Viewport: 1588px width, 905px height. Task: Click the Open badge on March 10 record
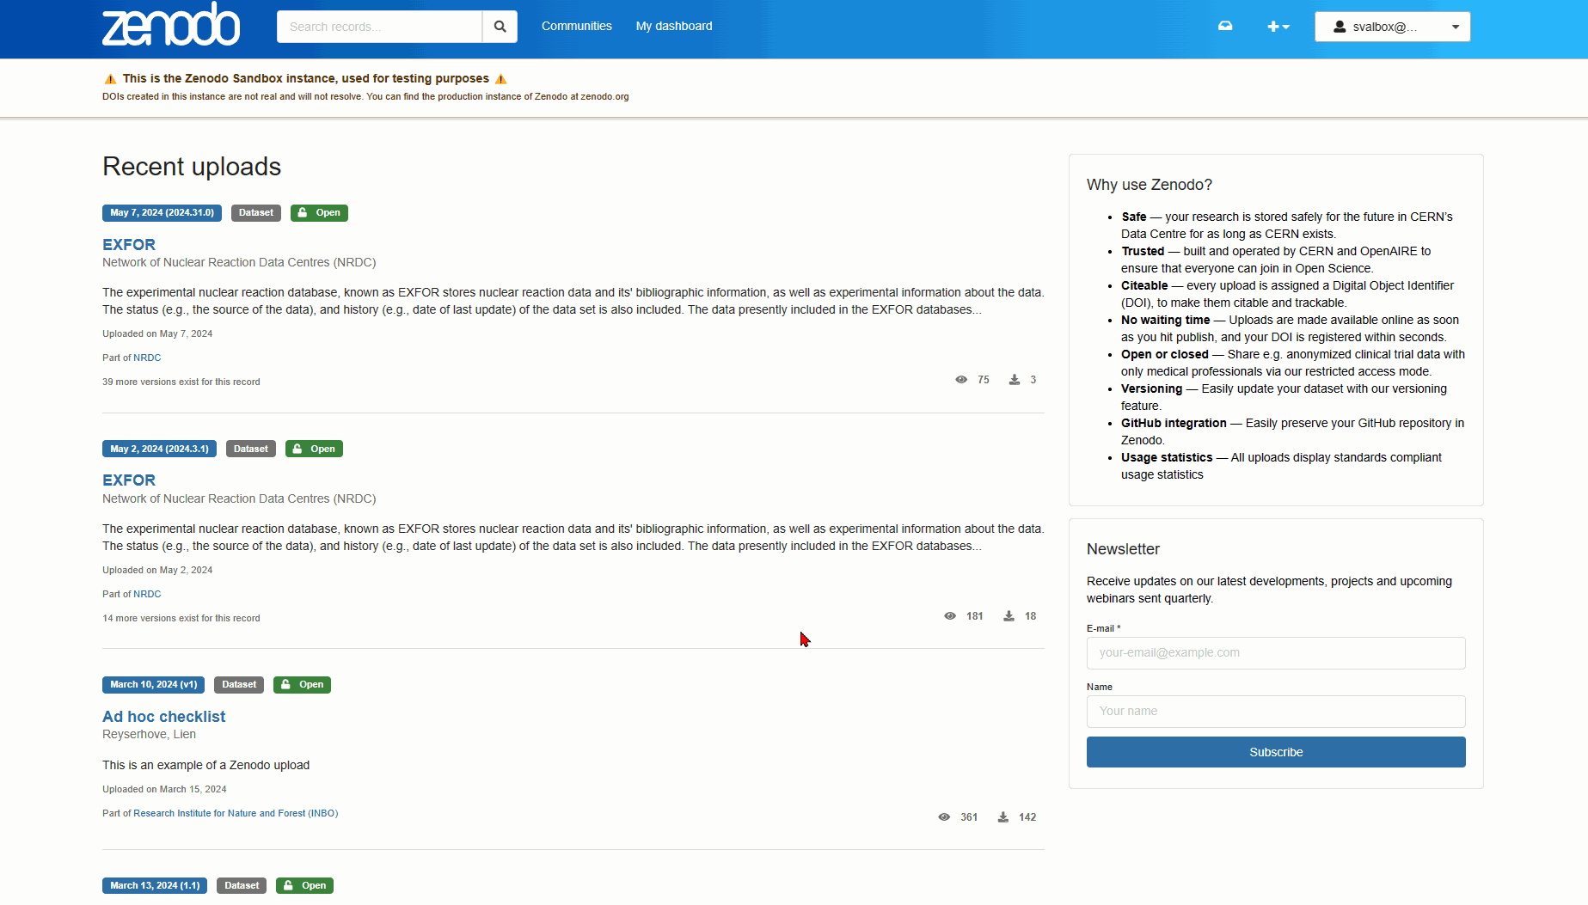pos(302,685)
